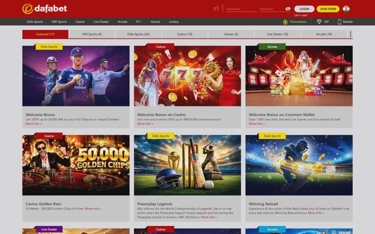This screenshot has height=234, width=375.
Task: Click More Info under Welcome Bonus
Action: tap(34, 124)
